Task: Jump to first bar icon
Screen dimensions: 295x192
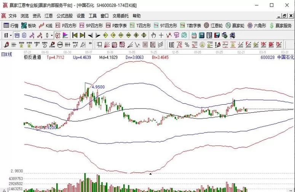Action: coord(75,35)
